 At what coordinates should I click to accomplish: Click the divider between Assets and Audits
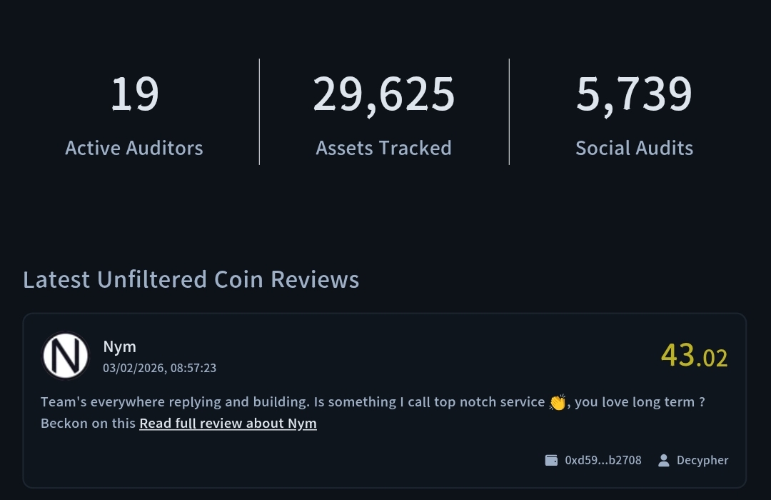coord(509,111)
